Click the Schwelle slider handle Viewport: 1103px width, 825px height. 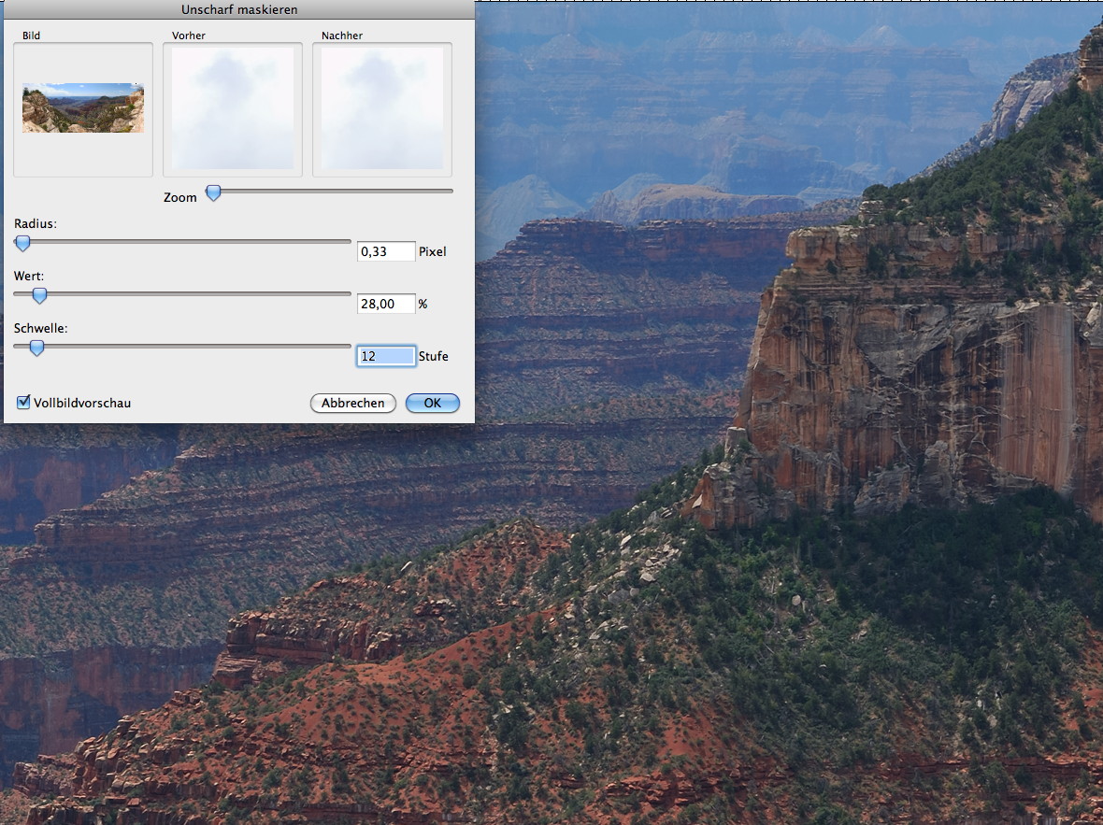(36, 348)
